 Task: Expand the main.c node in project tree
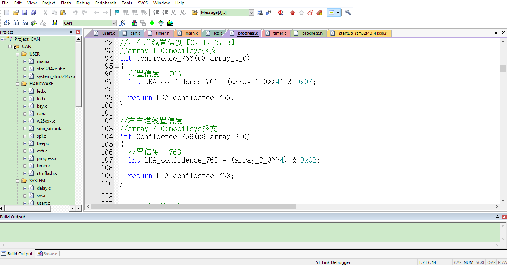coord(24,61)
